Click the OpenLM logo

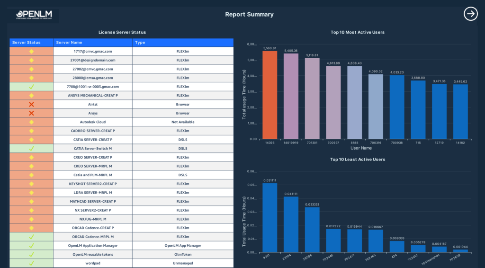click(x=34, y=15)
